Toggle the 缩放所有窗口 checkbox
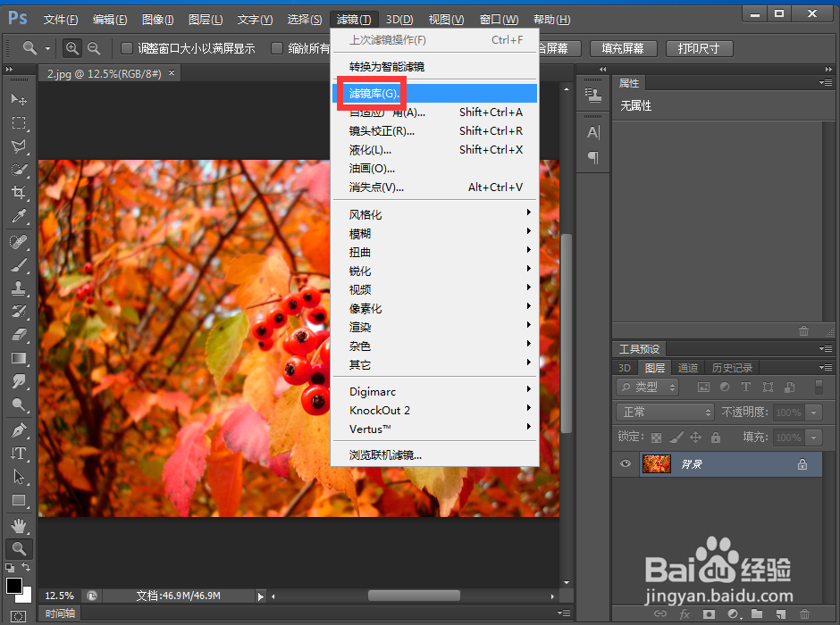The height and width of the screenshot is (625, 840). point(276,49)
